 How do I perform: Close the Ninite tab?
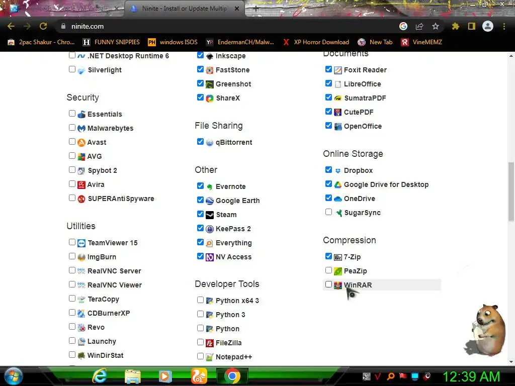(x=237, y=9)
